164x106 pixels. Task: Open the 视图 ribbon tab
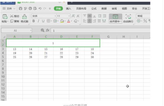point(124,9)
